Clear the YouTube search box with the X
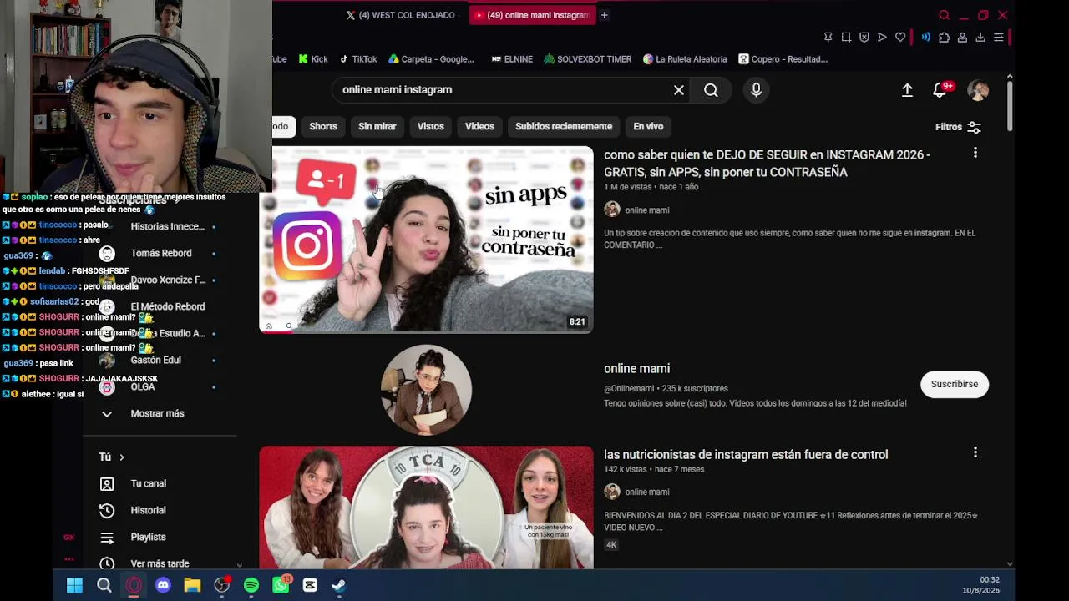The height and width of the screenshot is (601, 1069). [679, 90]
